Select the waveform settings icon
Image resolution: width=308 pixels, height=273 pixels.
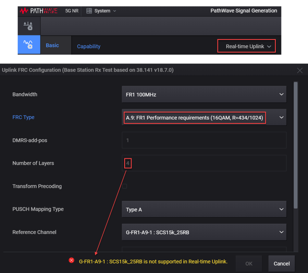click(28, 45)
